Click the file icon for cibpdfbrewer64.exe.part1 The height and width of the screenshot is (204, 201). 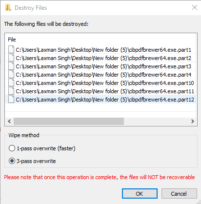click(11, 50)
